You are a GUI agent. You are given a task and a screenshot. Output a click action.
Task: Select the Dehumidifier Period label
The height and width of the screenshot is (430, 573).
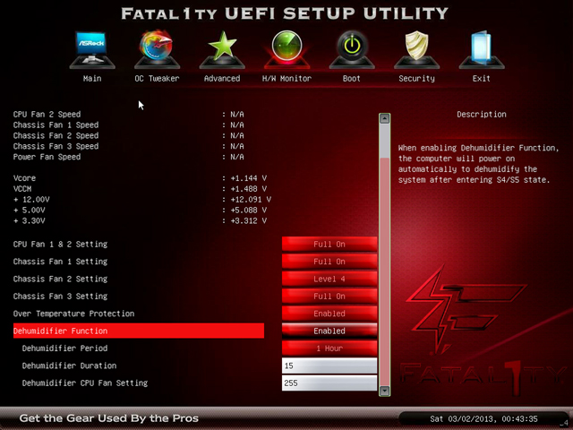[x=64, y=348]
